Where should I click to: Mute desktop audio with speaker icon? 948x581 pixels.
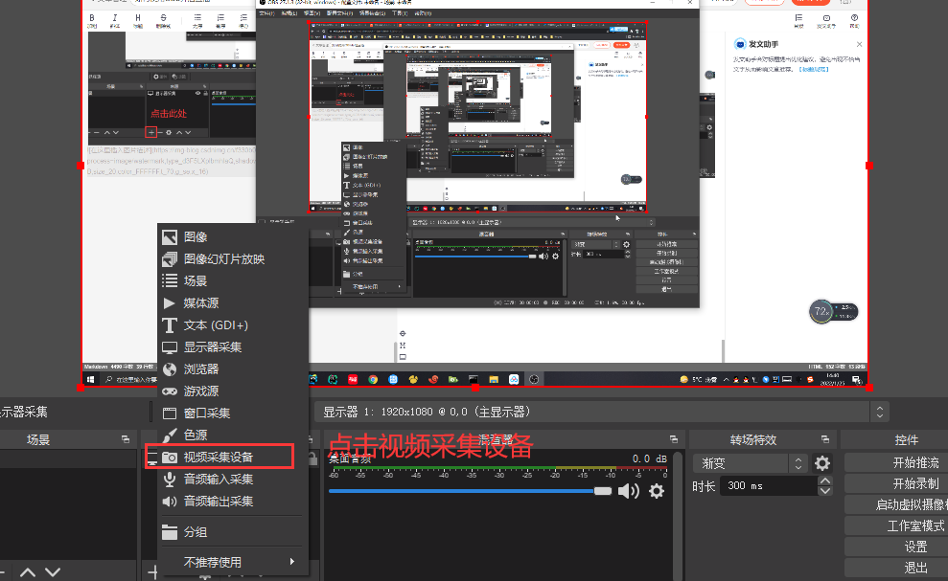point(629,491)
